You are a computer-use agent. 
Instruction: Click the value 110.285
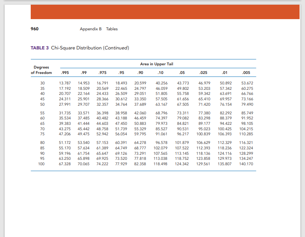pyautogui.click(x=246, y=134)
